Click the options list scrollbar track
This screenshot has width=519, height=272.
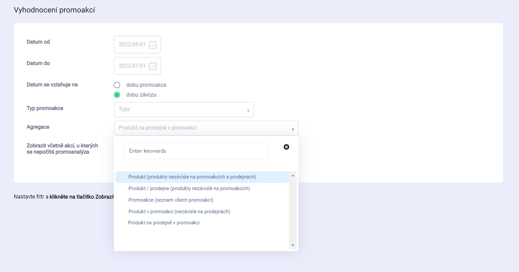(x=293, y=209)
